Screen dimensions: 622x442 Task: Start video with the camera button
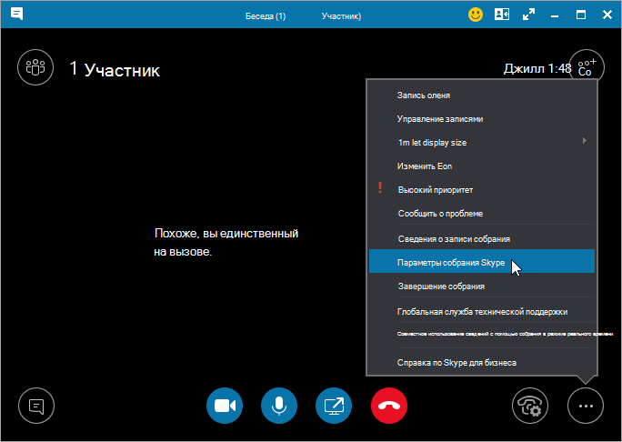pos(225,406)
